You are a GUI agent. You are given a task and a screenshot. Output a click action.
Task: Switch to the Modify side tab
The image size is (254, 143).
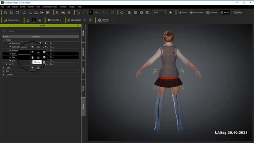click(x=83, y=33)
